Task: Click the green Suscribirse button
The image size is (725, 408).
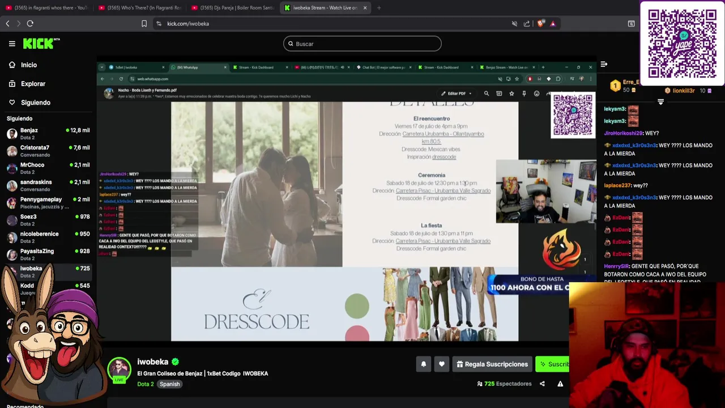Action: tap(553, 364)
